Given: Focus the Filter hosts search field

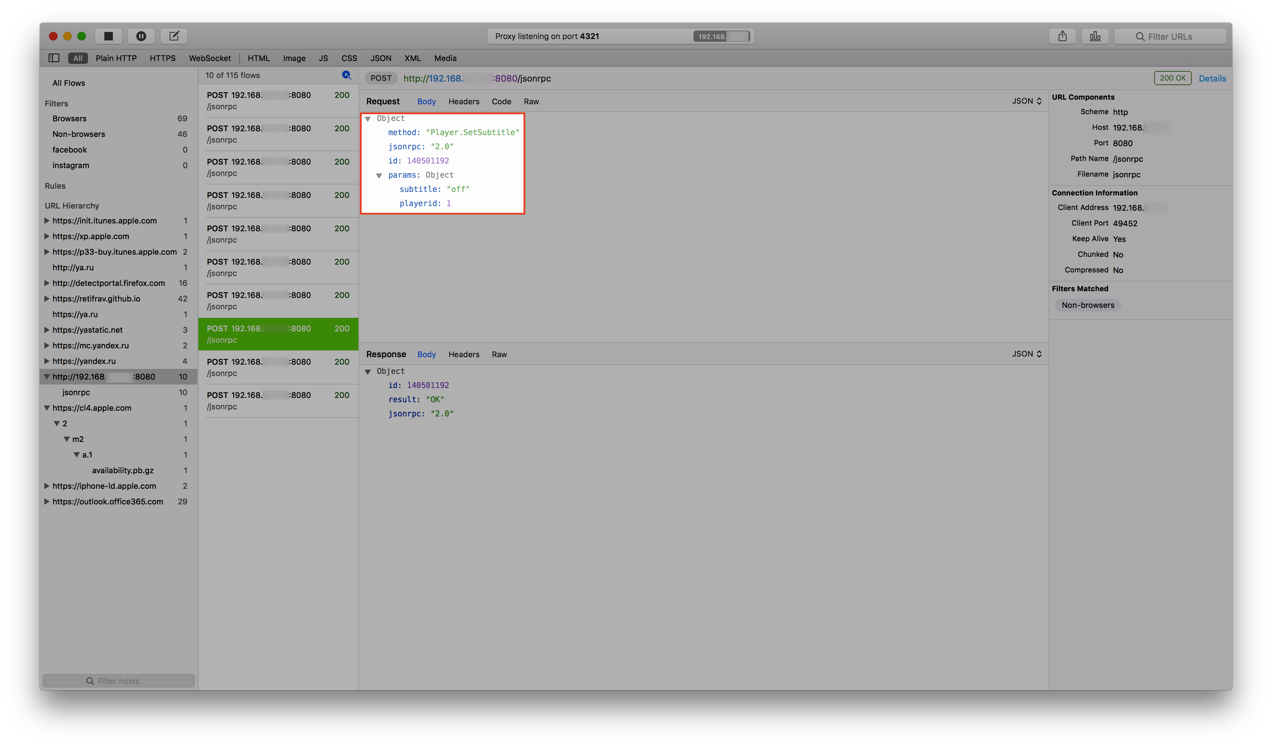Looking at the screenshot, I should click(119, 681).
